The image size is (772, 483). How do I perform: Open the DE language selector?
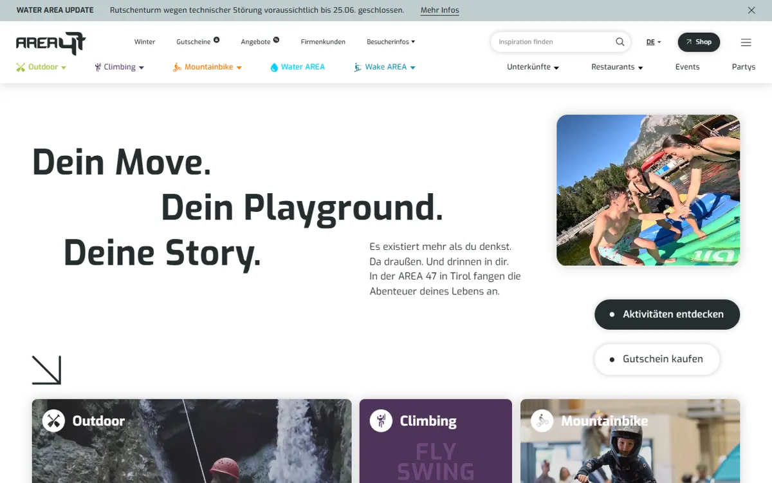tap(654, 42)
